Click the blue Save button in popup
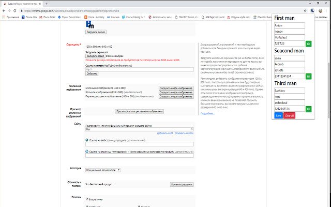Viewport: 331px width, 207px height. coord(278,115)
